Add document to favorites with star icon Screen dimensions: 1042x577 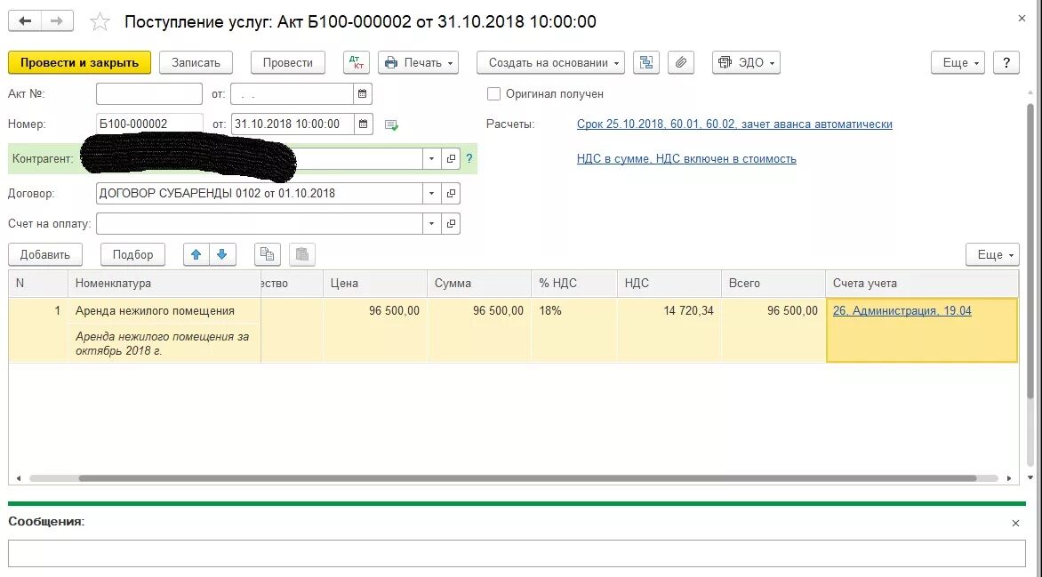coord(100,22)
